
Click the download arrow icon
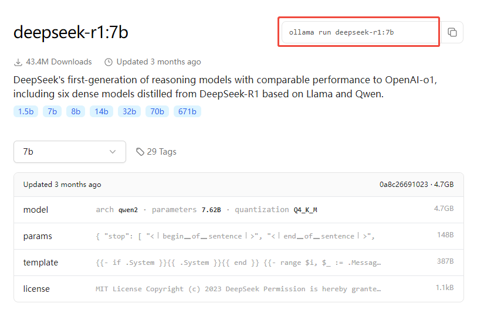[18, 62]
